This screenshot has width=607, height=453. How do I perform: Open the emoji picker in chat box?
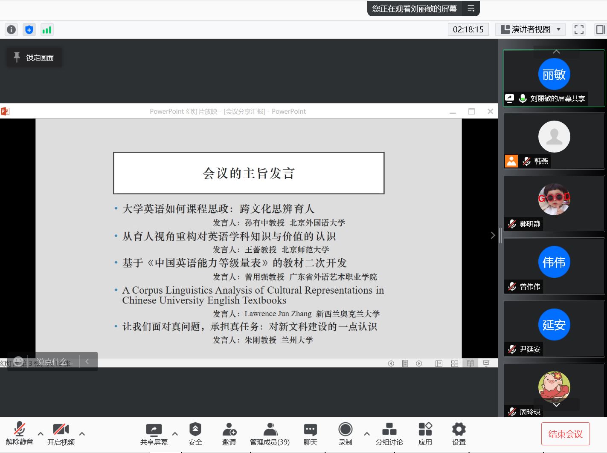point(18,362)
